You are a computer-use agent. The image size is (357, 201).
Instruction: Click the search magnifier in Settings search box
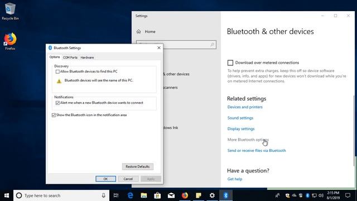point(212,45)
